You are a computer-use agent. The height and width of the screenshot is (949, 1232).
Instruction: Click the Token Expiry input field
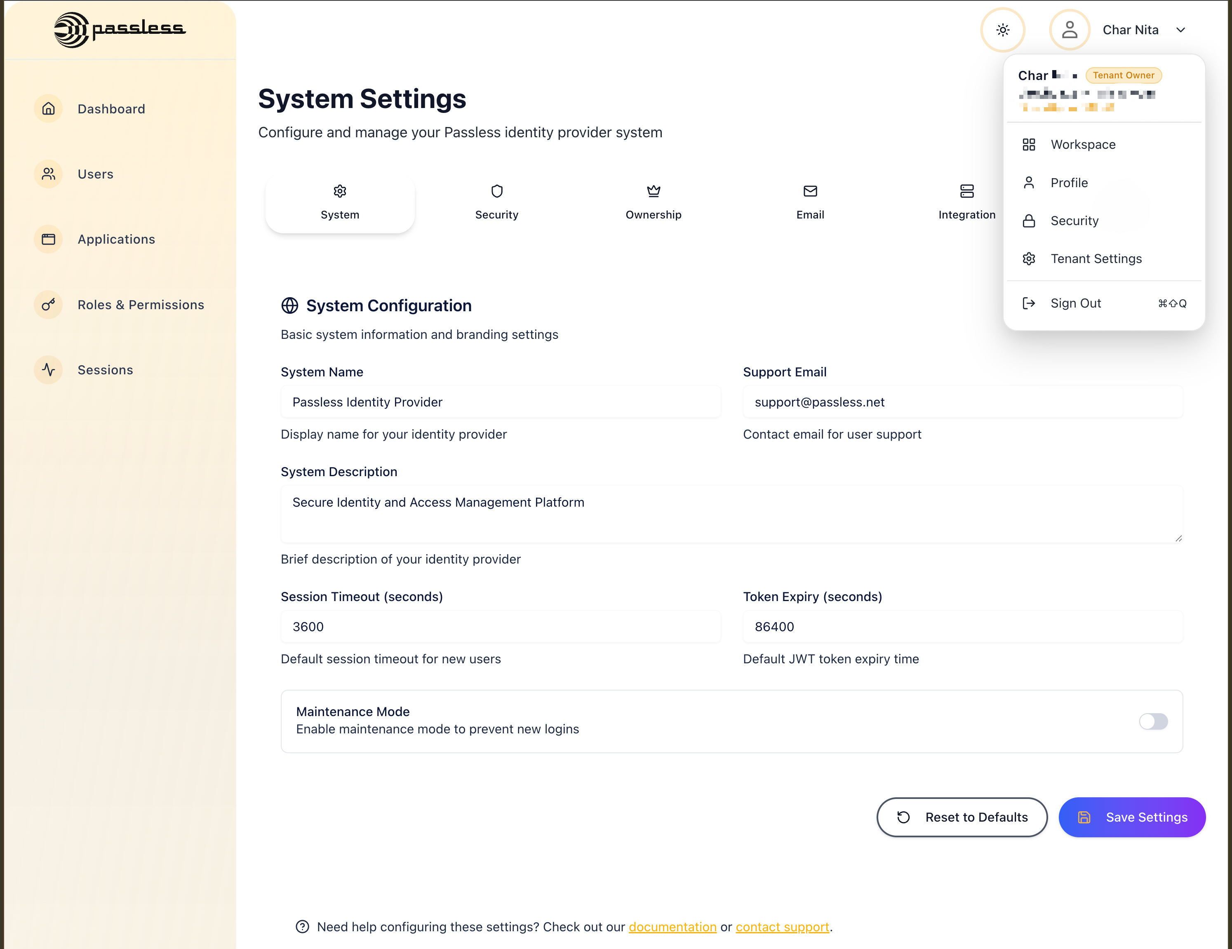click(962, 627)
